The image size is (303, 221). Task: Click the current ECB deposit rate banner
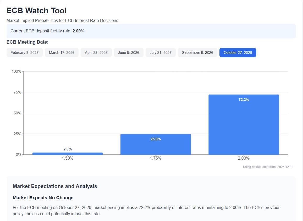coord(151,31)
